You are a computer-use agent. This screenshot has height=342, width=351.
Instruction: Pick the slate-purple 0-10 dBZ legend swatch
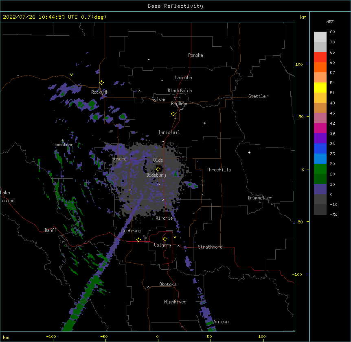click(x=320, y=189)
